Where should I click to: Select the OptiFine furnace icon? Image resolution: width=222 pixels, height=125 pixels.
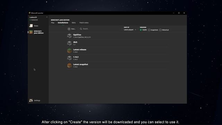69,36
